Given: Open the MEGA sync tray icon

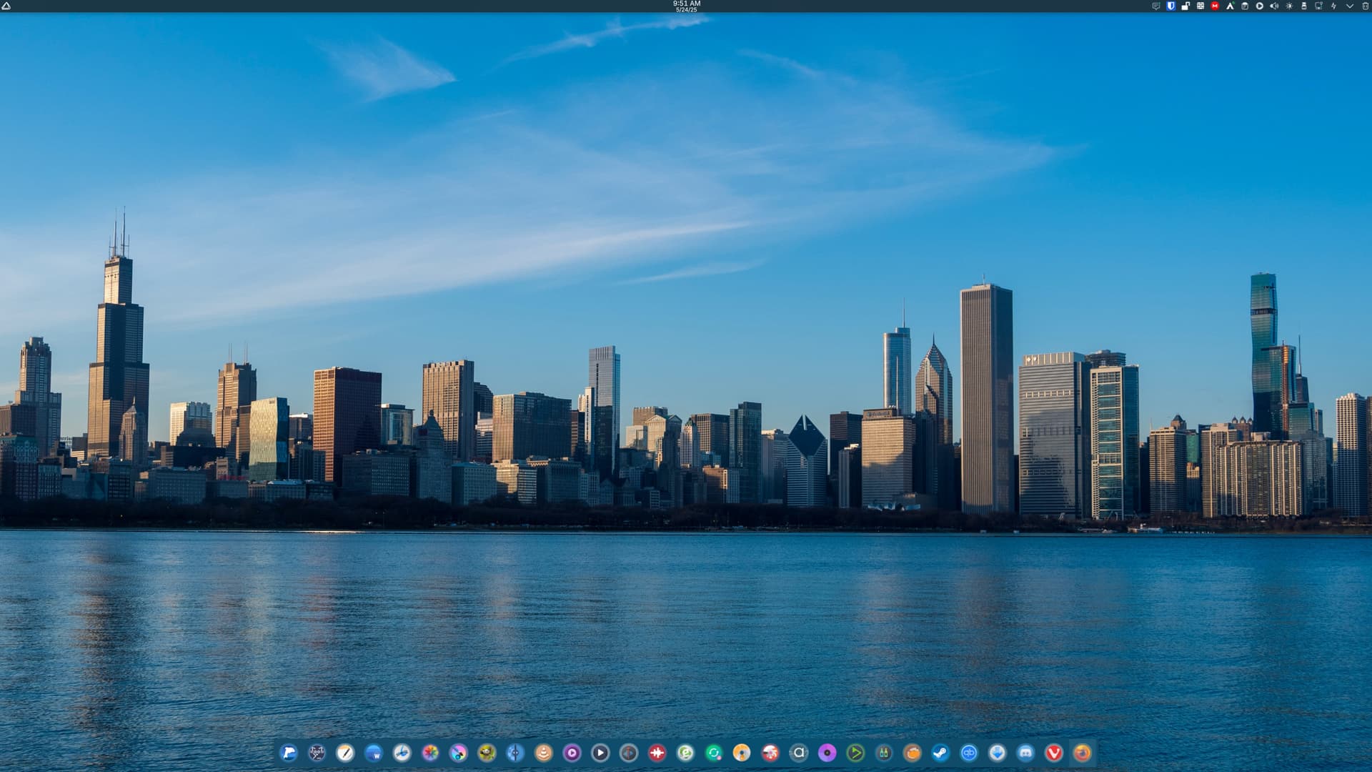Looking at the screenshot, I should [1215, 6].
